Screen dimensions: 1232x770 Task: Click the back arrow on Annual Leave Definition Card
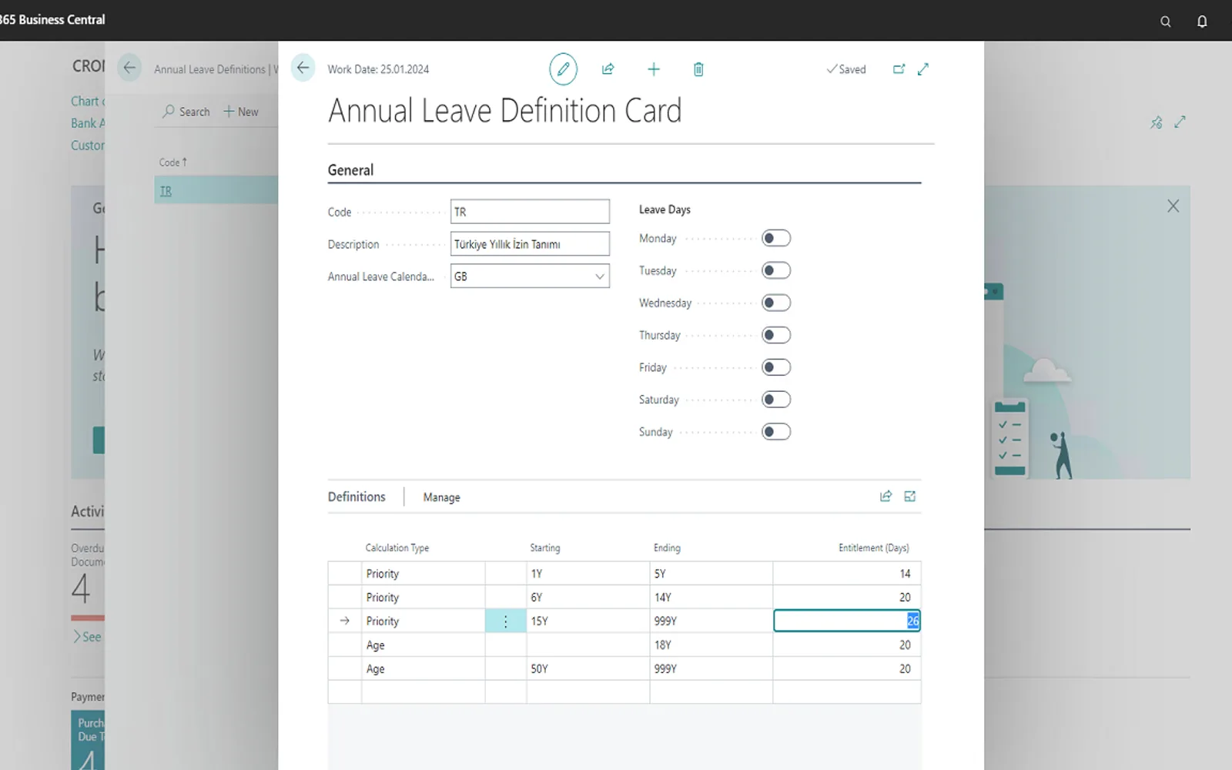click(x=303, y=69)
